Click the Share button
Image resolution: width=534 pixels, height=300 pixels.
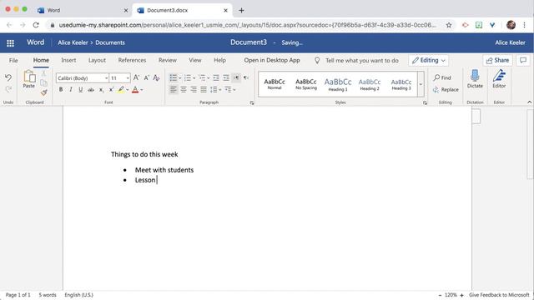(497, 60)
